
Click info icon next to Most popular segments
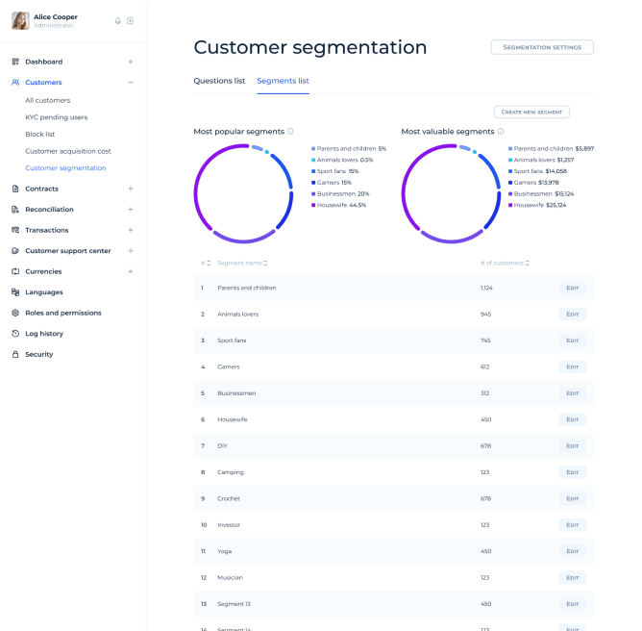pyautogui.click(x=290, y=132)
